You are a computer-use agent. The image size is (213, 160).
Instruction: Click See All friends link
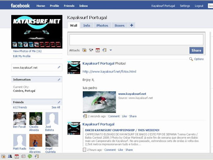click(x=56, y=107)
